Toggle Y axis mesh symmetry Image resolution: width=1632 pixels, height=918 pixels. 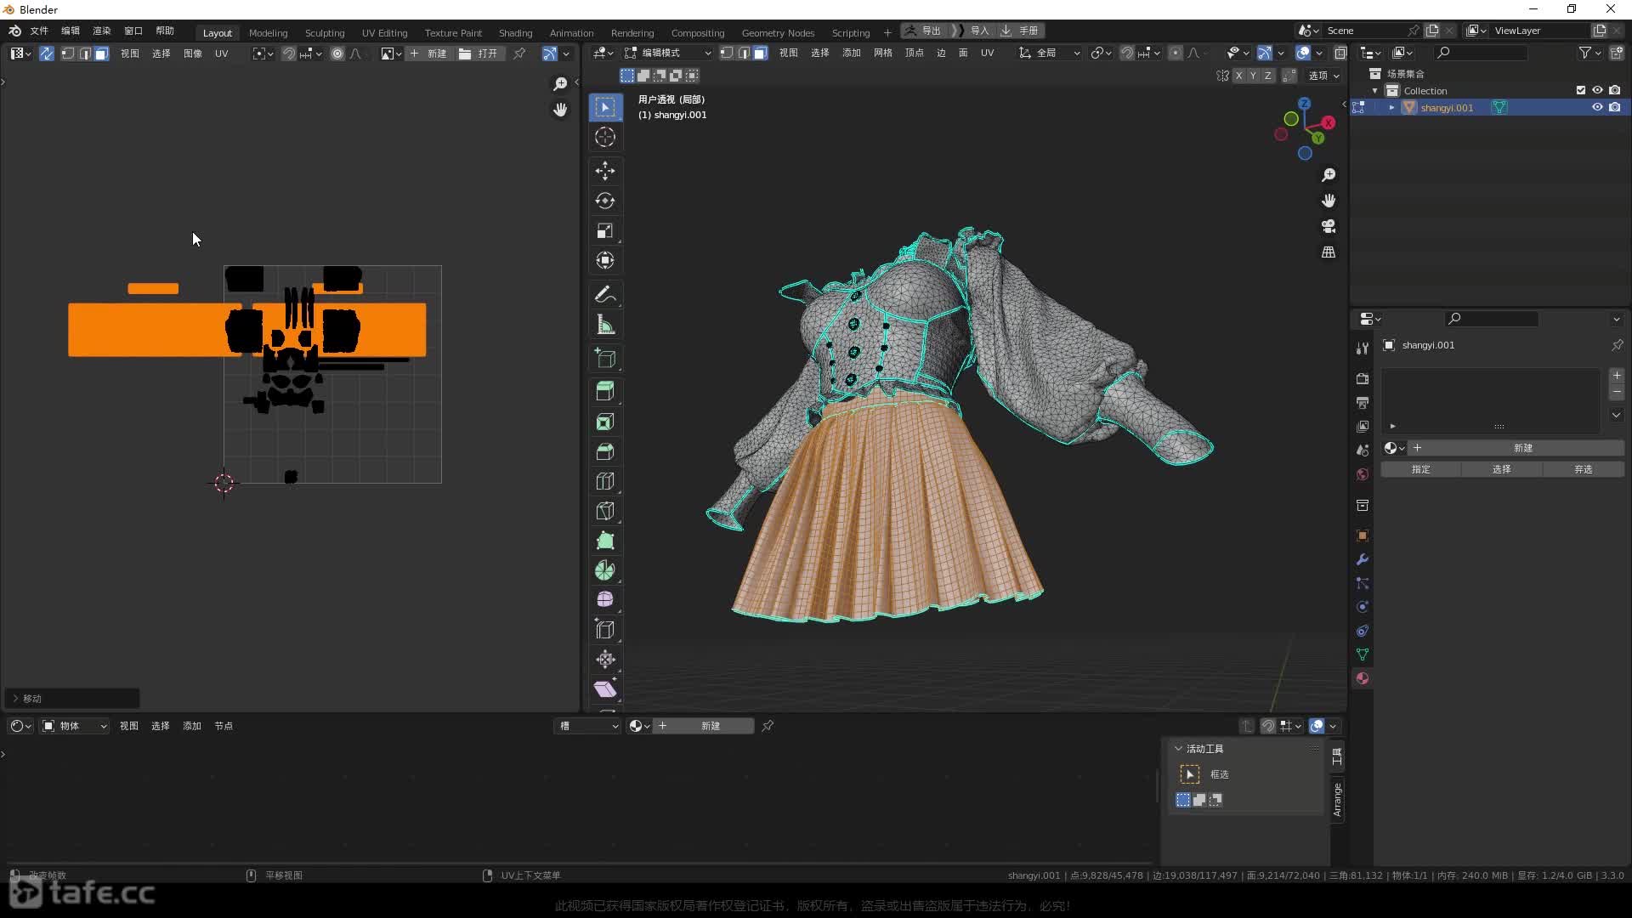coord(1253,76)
